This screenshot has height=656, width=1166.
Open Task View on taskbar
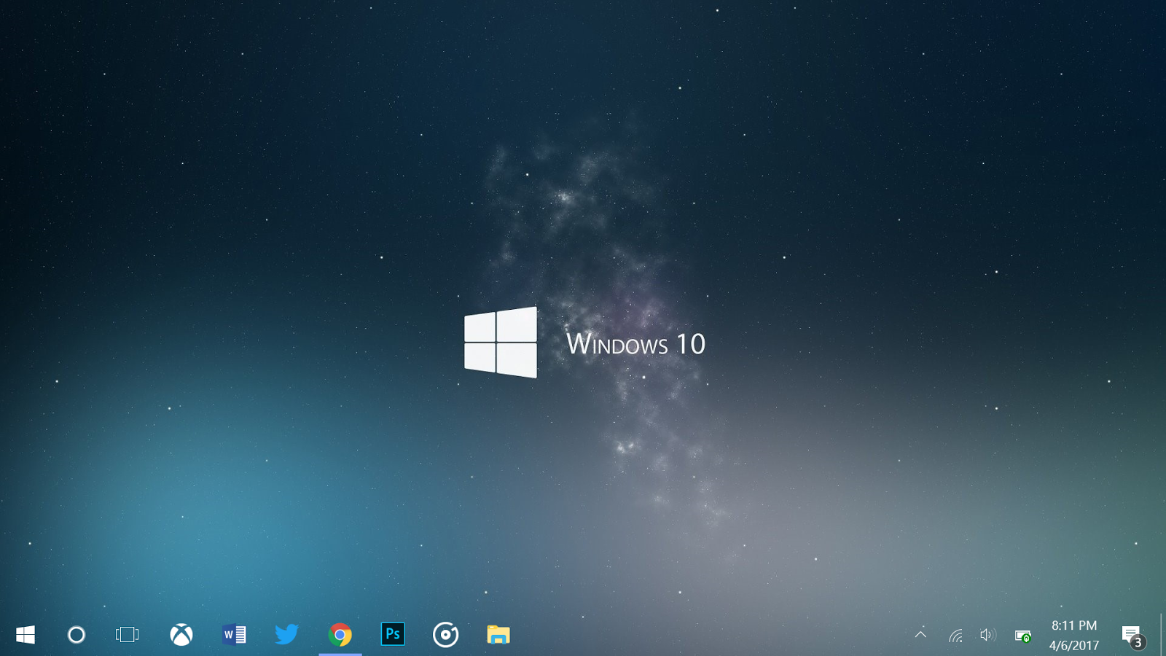(x=127, y=635)
